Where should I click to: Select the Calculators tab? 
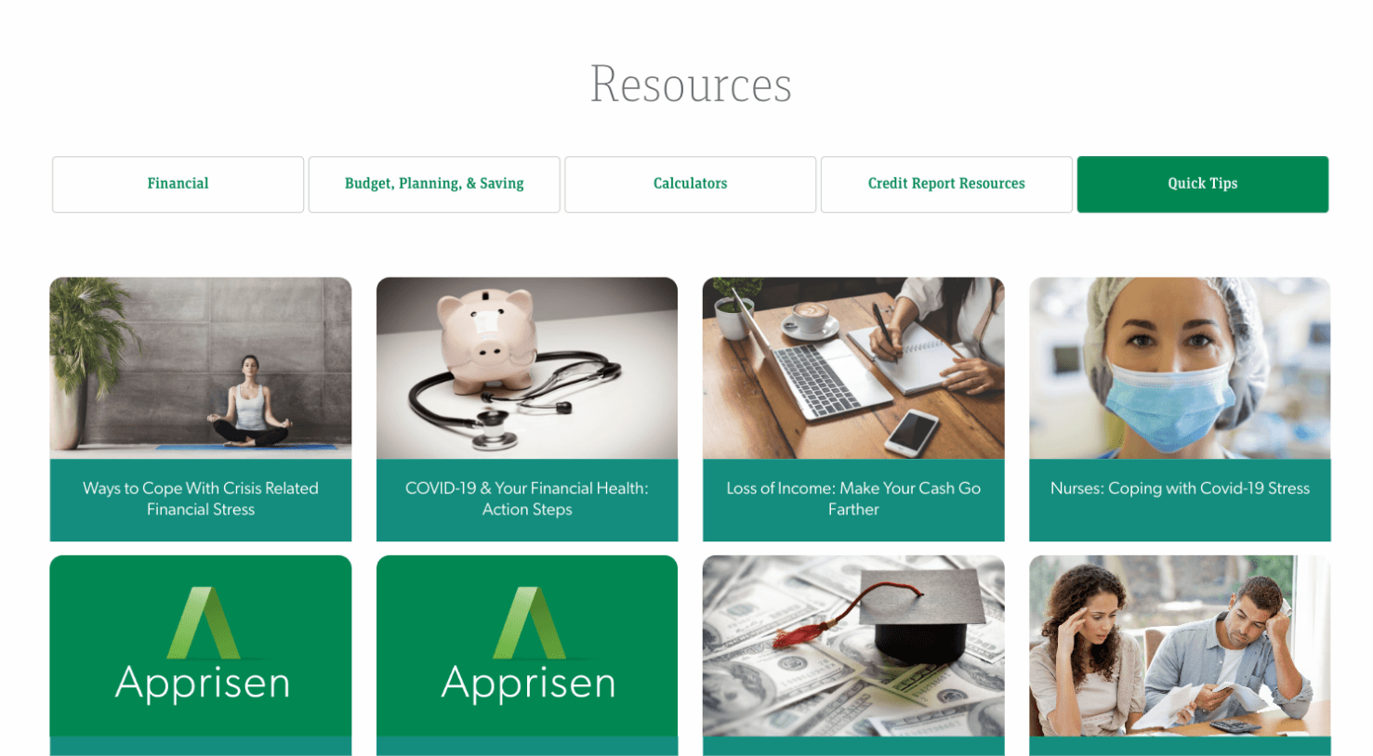pos(690,184)
